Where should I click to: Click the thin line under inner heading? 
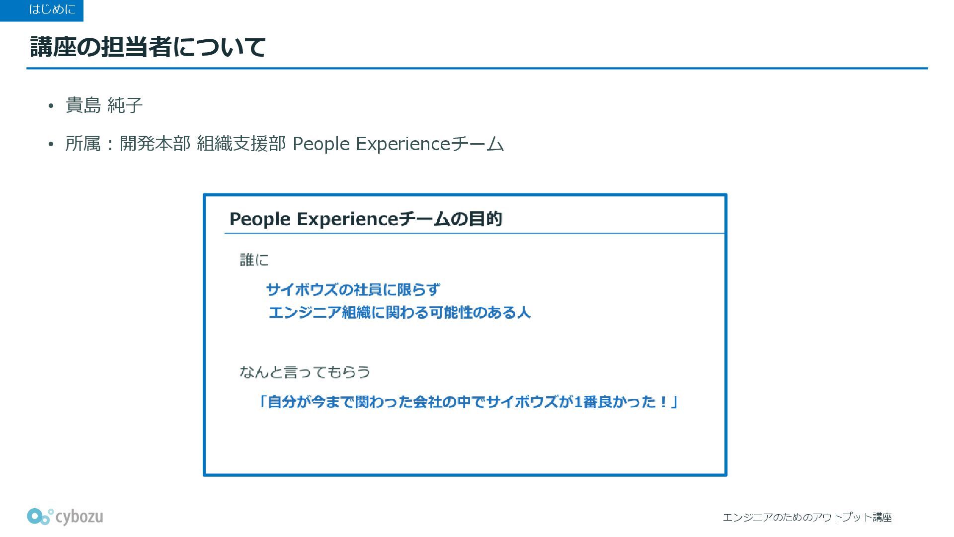[x=475, y=233]
